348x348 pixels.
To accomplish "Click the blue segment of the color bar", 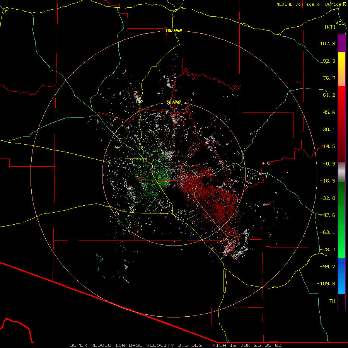I will [341, 276].
